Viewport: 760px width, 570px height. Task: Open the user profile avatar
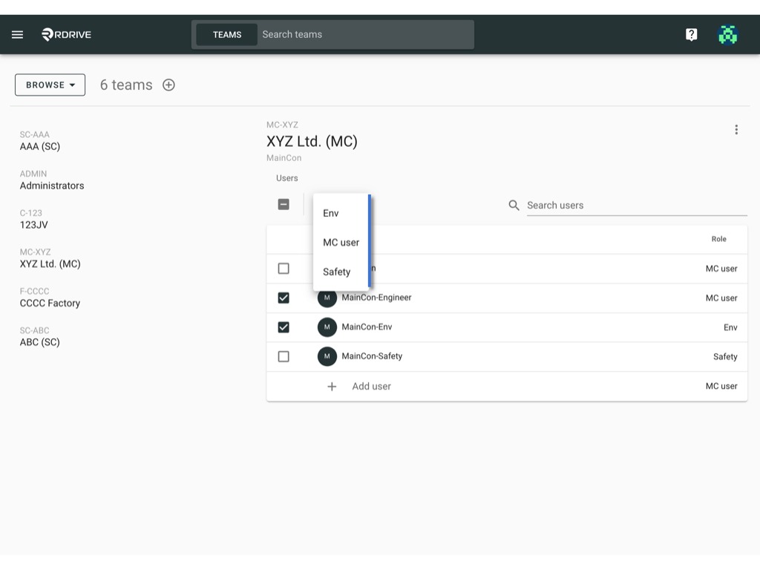pos(727,34)
